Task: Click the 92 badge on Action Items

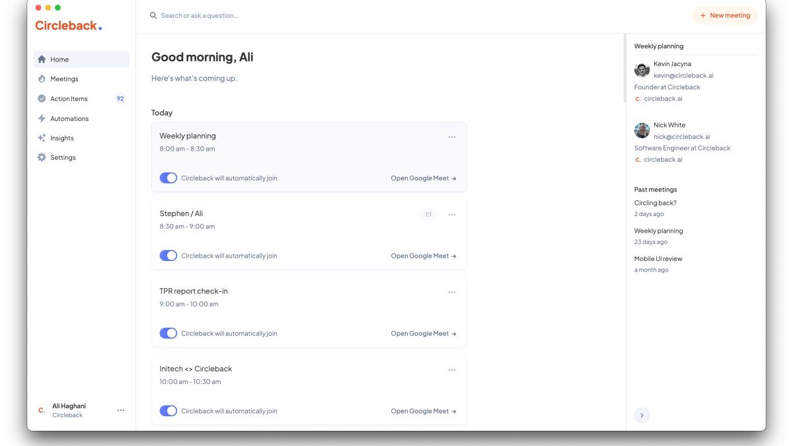Action: tap(120, 98)
